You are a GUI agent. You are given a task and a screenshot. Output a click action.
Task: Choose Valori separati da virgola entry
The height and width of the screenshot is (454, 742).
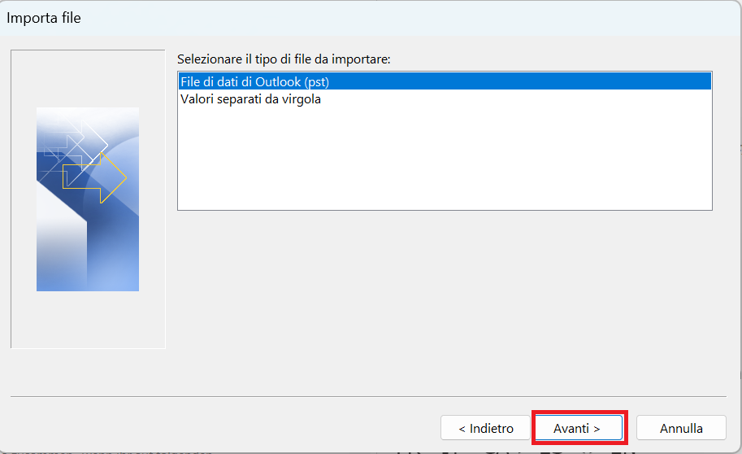pyautogui.click(x=250, y=99)
